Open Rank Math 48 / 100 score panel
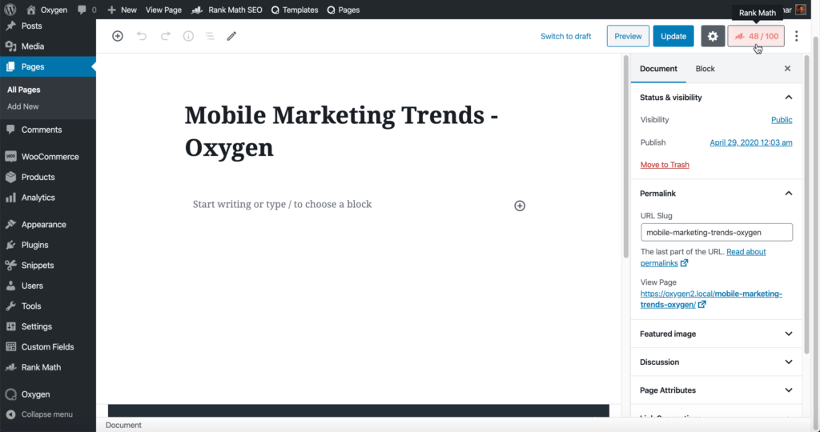 pyautogui.click(x=756, y=36)
